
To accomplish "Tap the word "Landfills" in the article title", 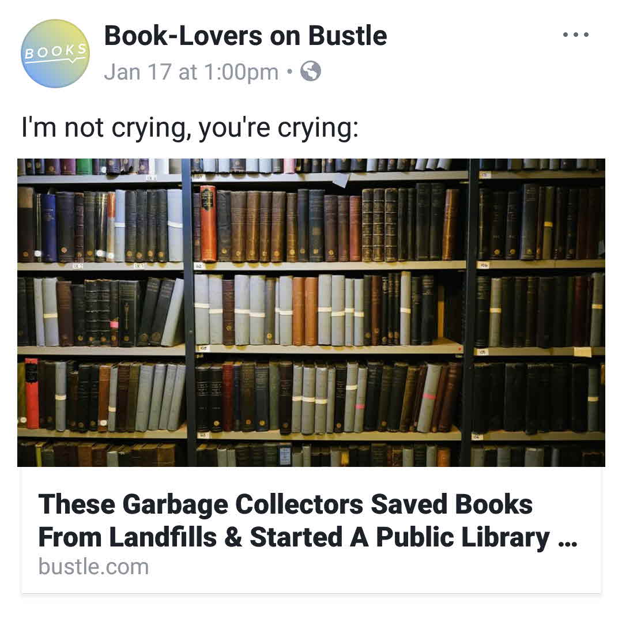I will [x=163, y=537].
